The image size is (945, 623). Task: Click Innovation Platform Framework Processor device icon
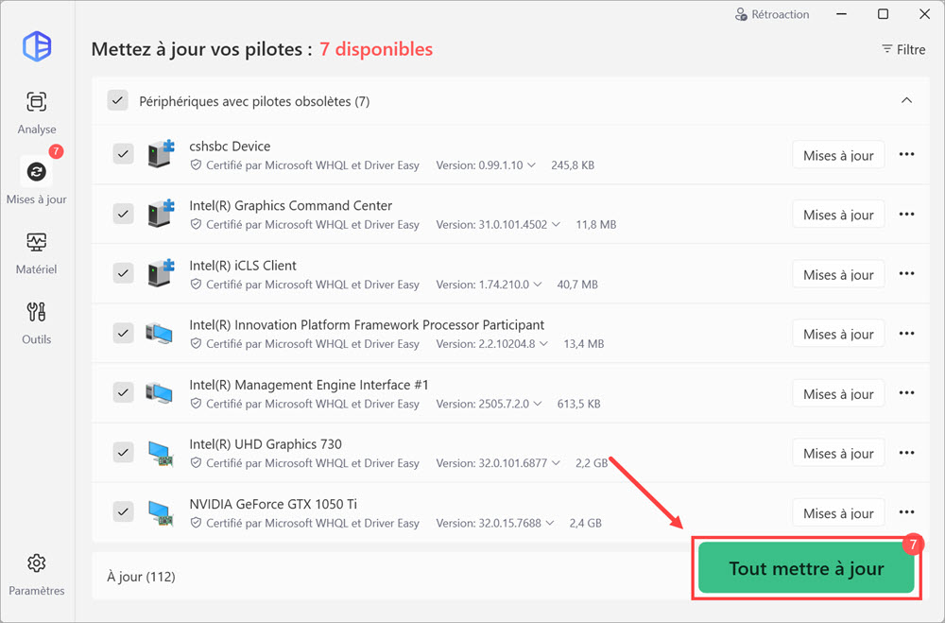click(x=159, y=333)
